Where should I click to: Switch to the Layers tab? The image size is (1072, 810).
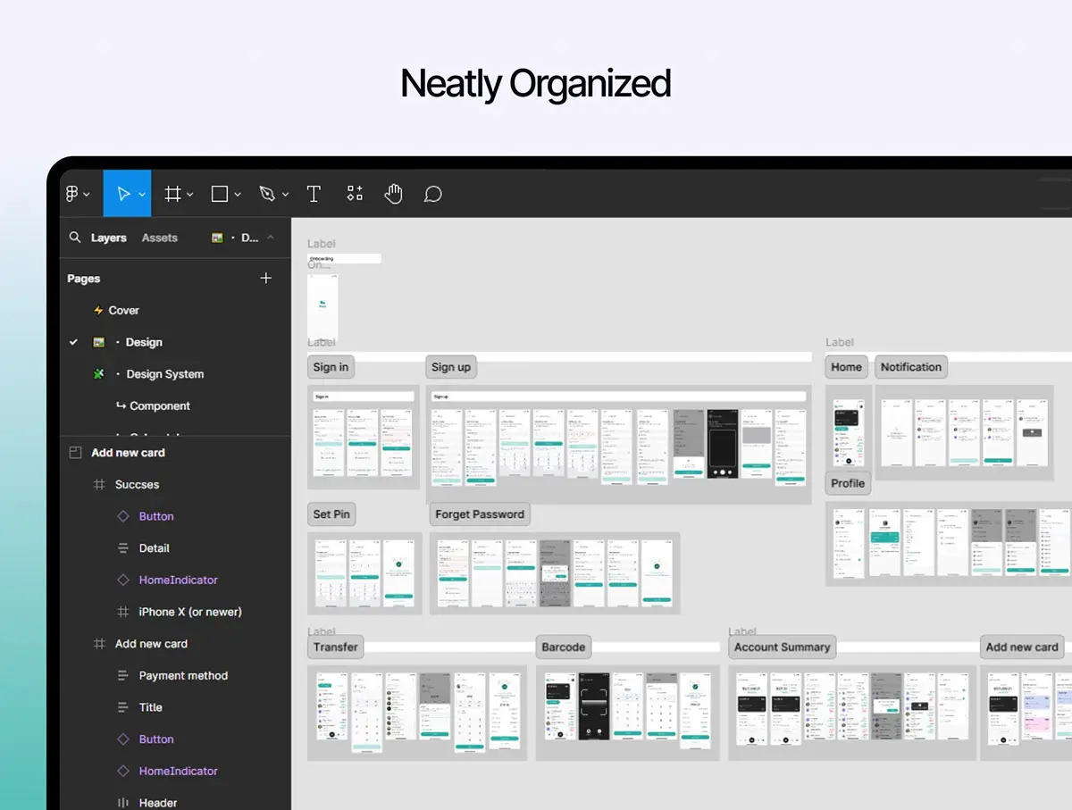(x=108, y=238)
